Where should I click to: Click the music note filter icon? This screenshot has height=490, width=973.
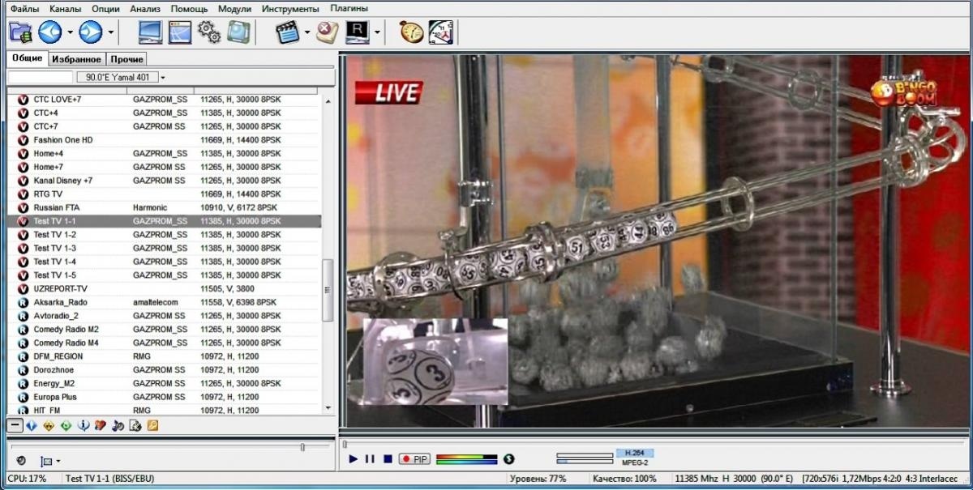118,425
